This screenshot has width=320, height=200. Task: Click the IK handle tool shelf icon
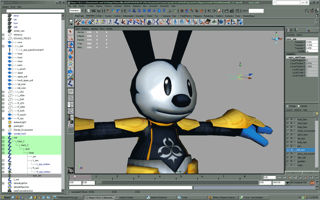tap(123, 22)
